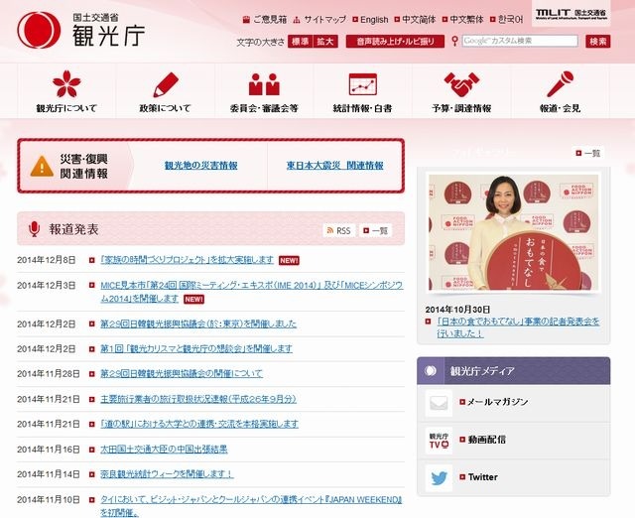
Task: Open 「道の駅」における大学との連携 link
Action: (199, 424)
